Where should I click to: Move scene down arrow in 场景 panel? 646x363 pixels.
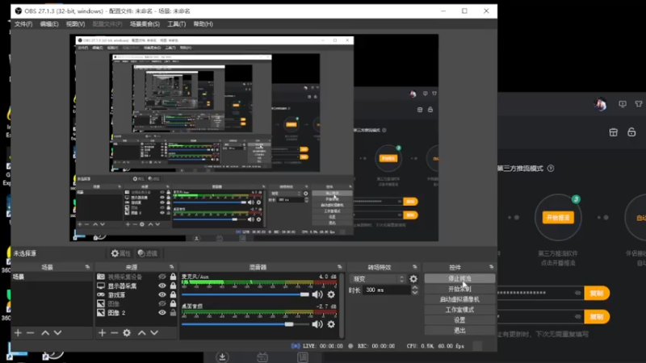57,332
